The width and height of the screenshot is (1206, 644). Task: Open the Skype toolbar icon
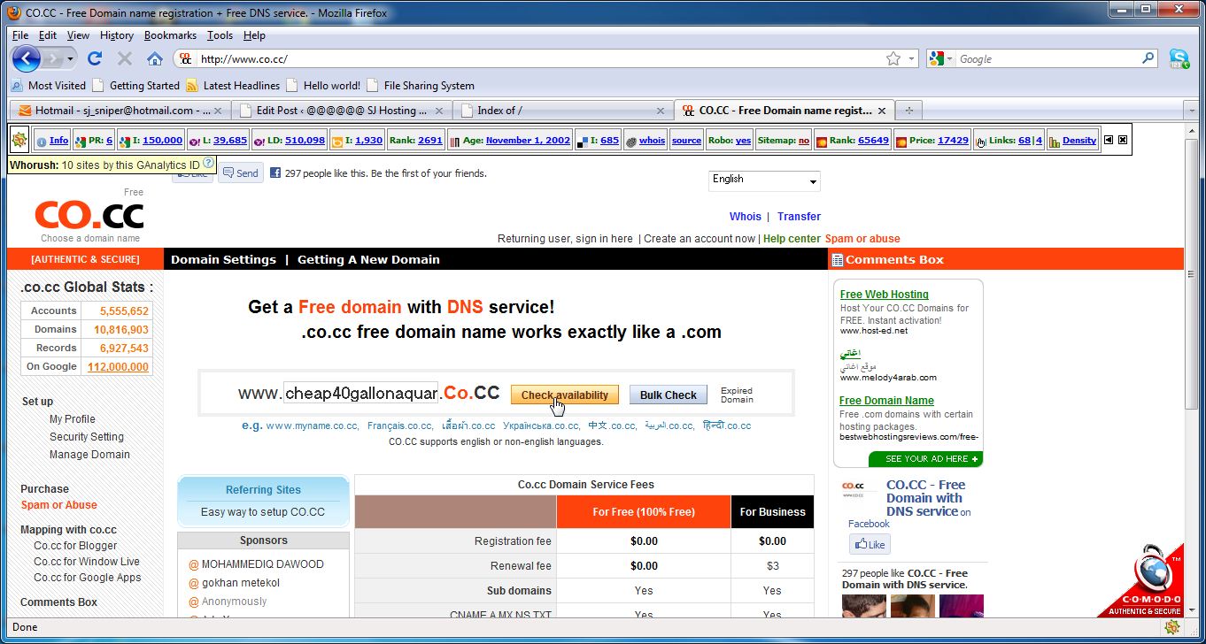[x=1179, y=58]
